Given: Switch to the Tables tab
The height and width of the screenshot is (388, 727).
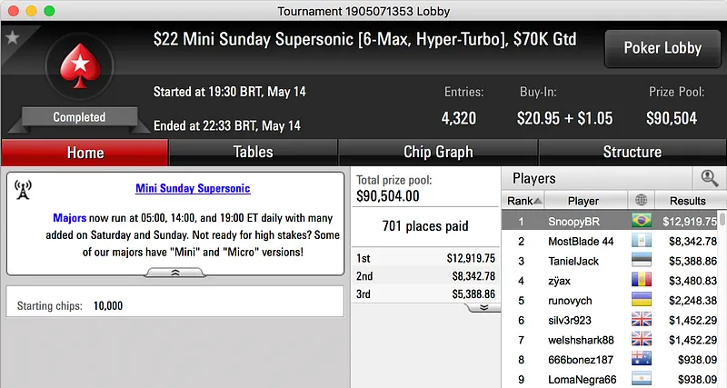Looking at the screenshot, I should point(254,152).
